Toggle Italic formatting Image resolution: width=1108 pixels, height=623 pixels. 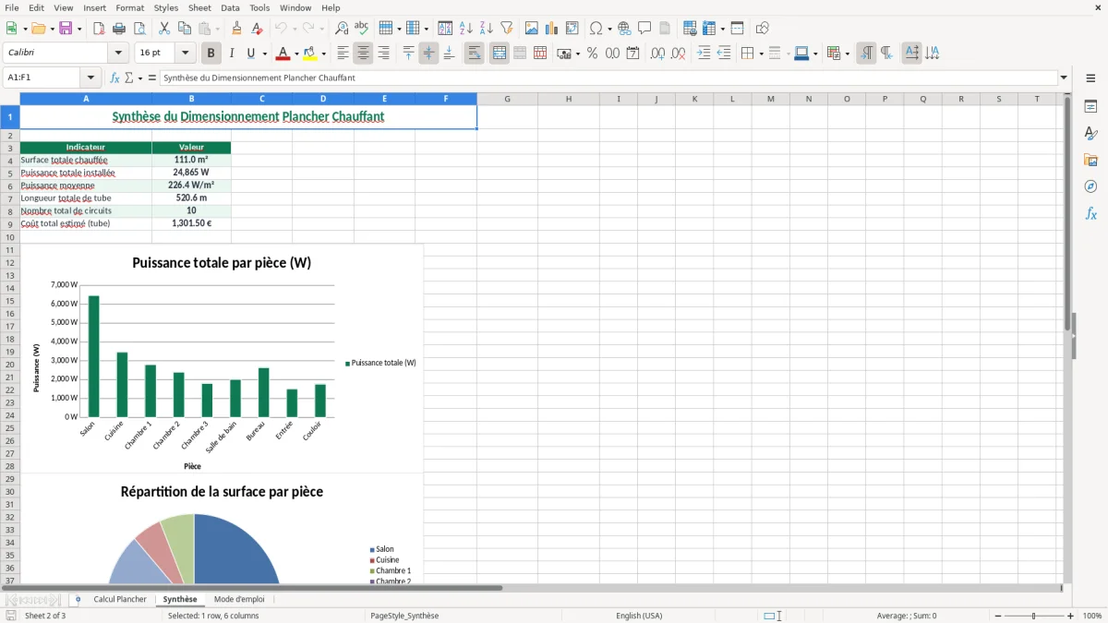click(x=231, y=54)
